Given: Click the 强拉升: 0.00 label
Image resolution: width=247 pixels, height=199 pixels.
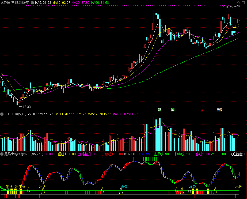Looking at the screenshot, I should (x=67, y=154).
